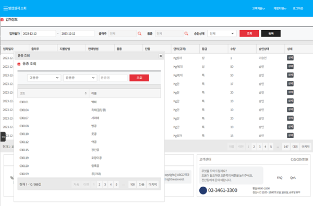Open the 대품종 dropdown in popup

(x=44, y=78)
